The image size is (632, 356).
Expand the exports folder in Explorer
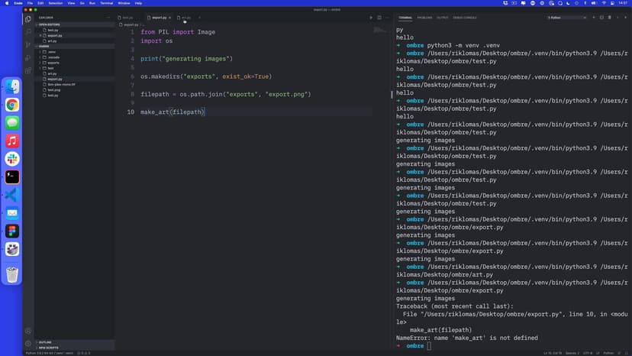[x=53, y=63]
